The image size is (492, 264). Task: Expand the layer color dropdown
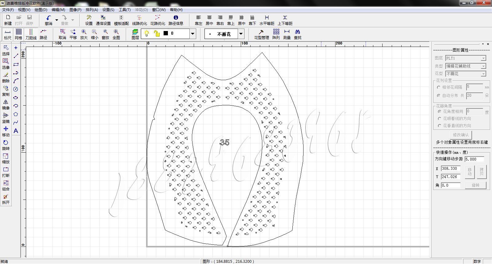coord(193,34)
